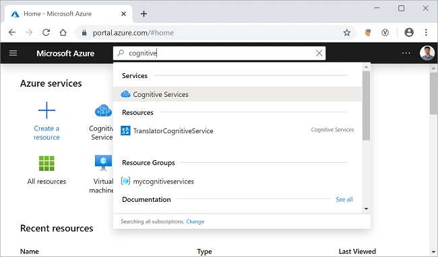
Task: Open the user account avatar
Action: click(427, 52)
